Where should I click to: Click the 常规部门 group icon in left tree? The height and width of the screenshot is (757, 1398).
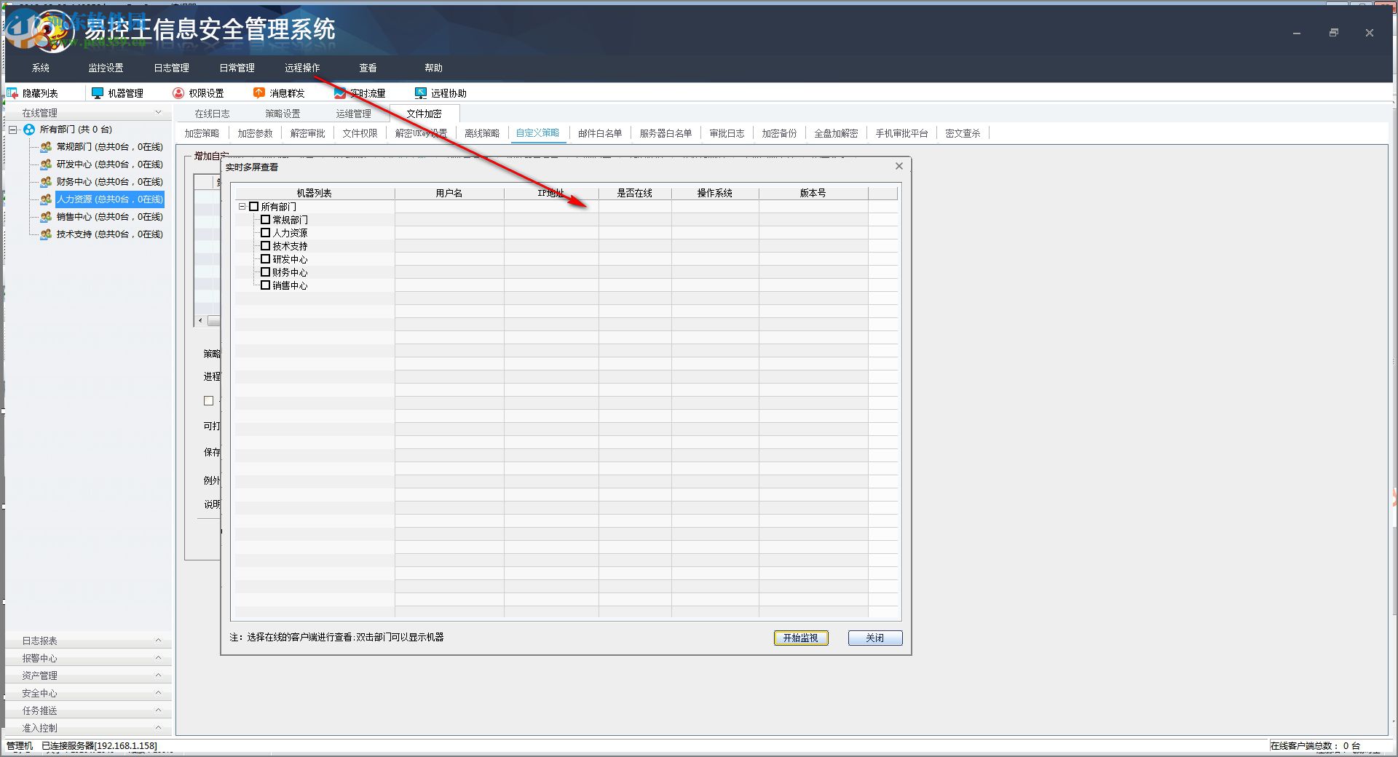46,147
